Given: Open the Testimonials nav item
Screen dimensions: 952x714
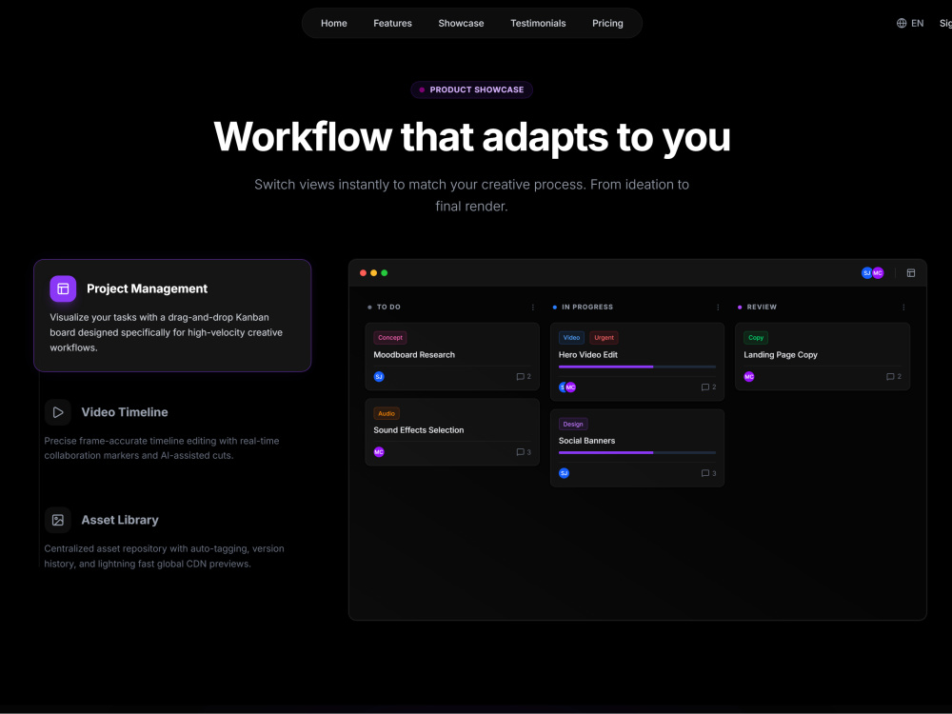Looking at the screenshot, I should coord(538,23).
